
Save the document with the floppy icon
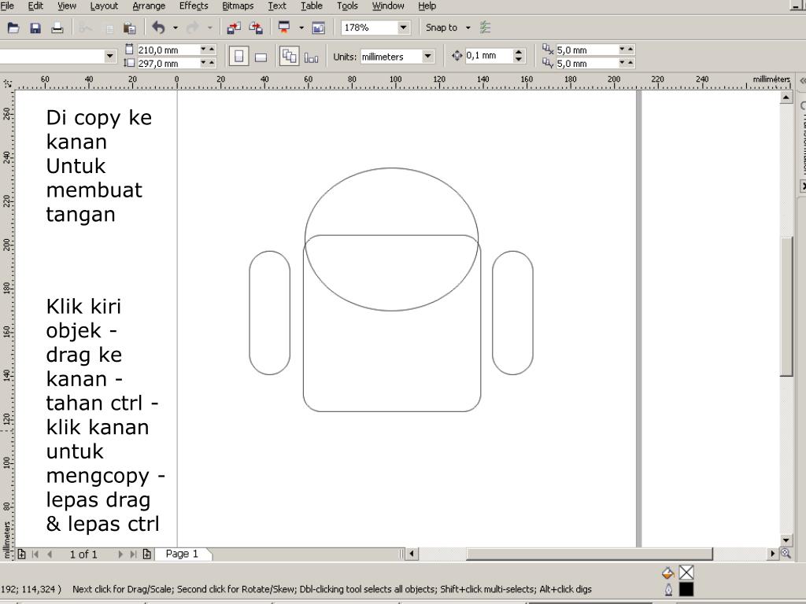click(35, 28)
